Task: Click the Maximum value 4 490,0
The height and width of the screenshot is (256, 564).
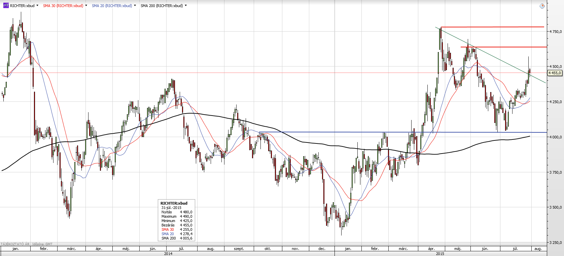Action: click(186, 216)
